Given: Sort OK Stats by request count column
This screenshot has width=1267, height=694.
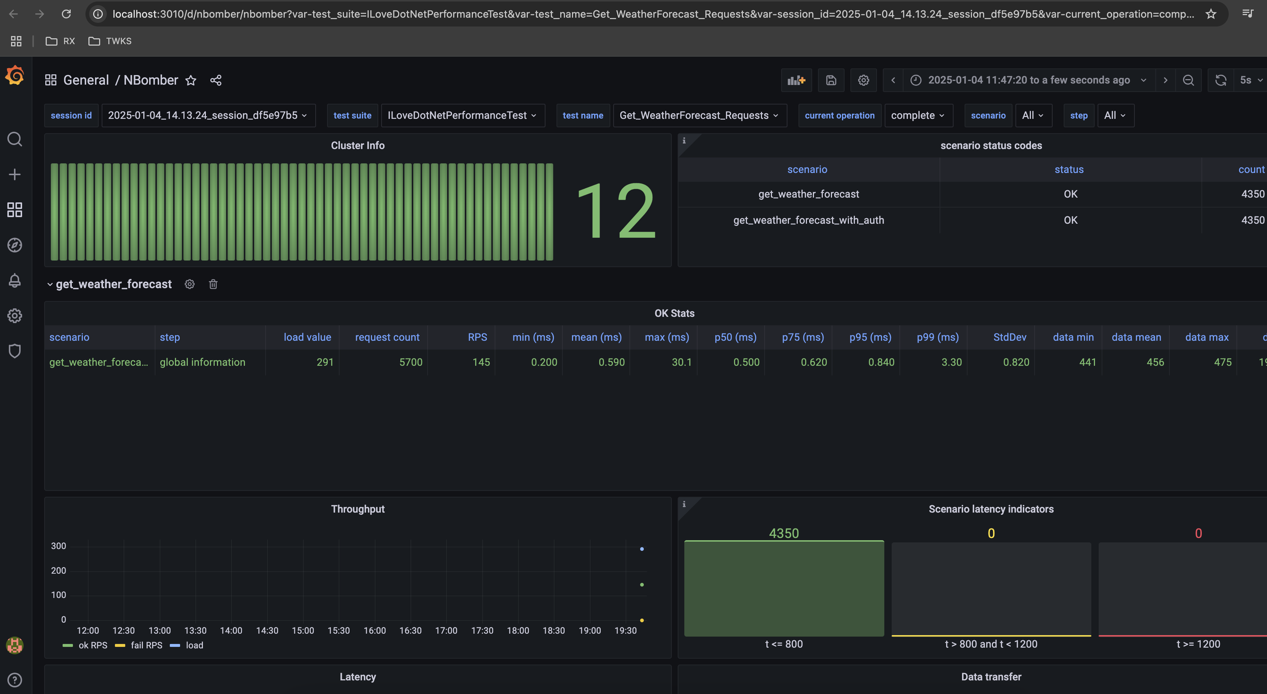Looking at the screenshot, I should coord(387,337).
